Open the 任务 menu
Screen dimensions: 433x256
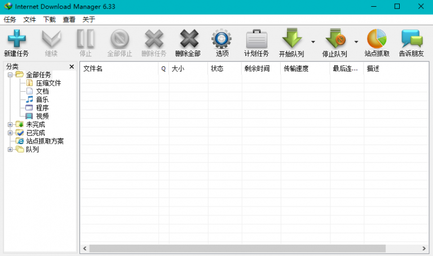click(x=10, y=20)
